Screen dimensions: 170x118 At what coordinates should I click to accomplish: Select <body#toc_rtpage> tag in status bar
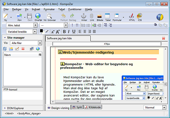point(29,113)
